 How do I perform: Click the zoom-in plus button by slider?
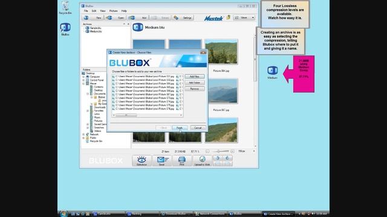[x=232, y=151]
